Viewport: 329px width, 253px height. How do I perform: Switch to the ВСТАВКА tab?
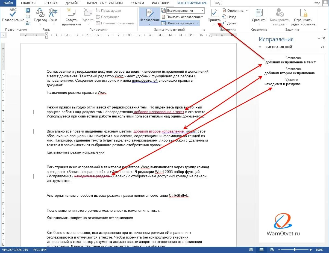click(x=50, y=3)
